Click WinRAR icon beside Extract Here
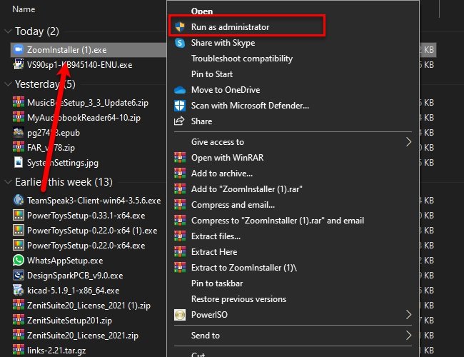This screenshot has height=357, width=464. 180,252
